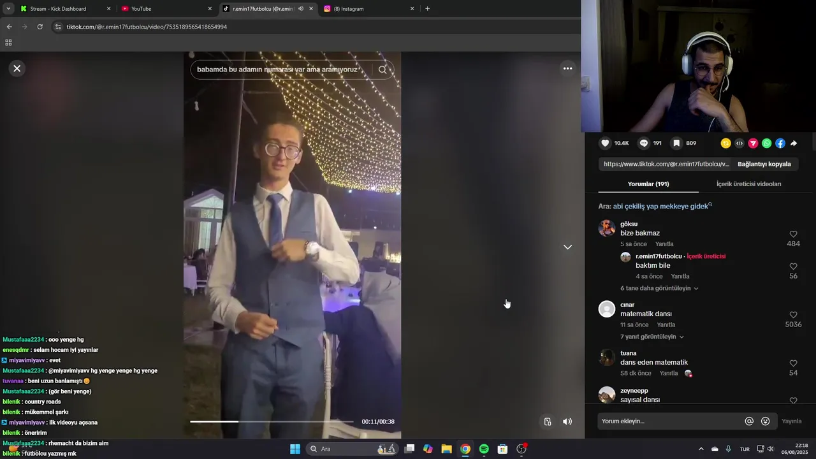Image resolution: width=816 pixels, height=459 pixels.
Task: Open the Windows Start menu
Action: click(x=295, y=449)
